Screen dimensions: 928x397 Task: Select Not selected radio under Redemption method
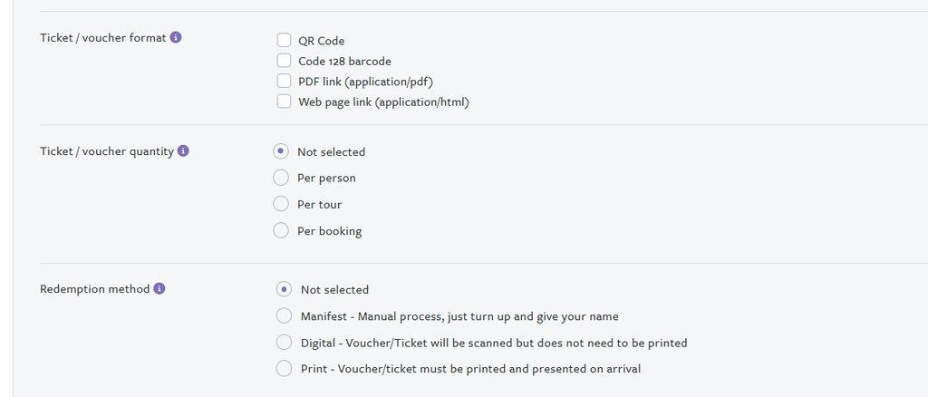[284, 289]
